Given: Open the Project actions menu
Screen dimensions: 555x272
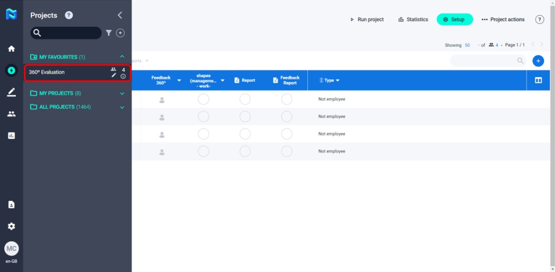Looking at the screenshot, I should (503, 20).
